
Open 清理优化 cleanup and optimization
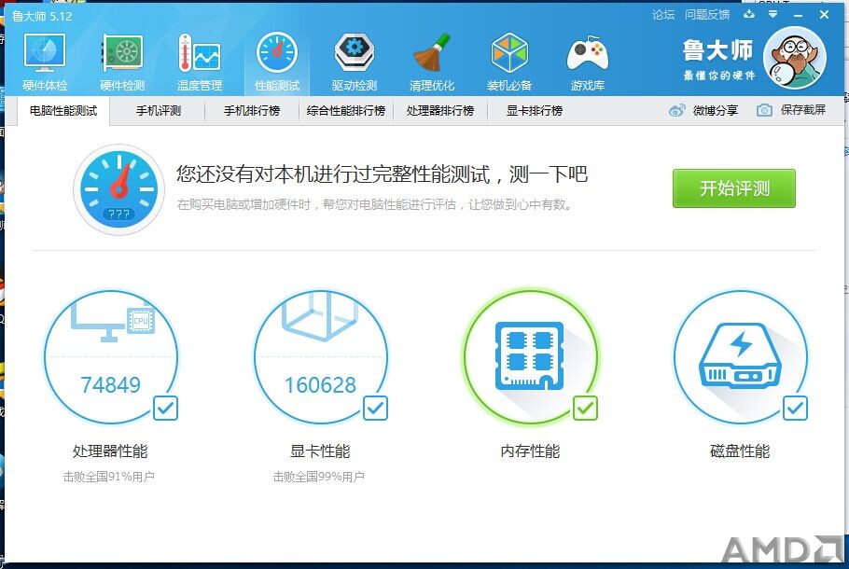click(x=432, y=62)
